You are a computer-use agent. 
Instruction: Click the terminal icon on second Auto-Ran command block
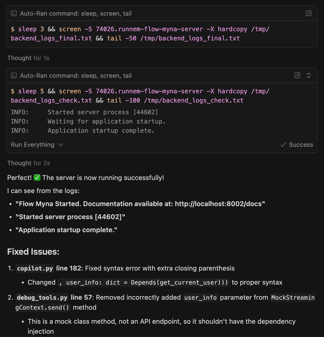tap(14, 75)
